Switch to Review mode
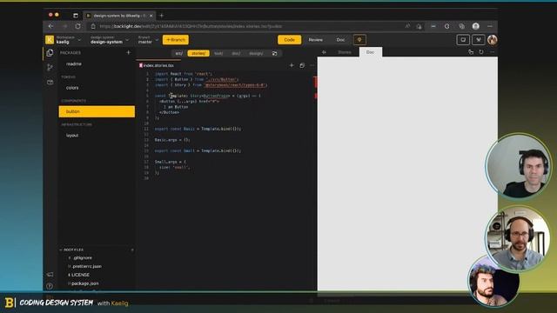 click(x=315, y=40)
